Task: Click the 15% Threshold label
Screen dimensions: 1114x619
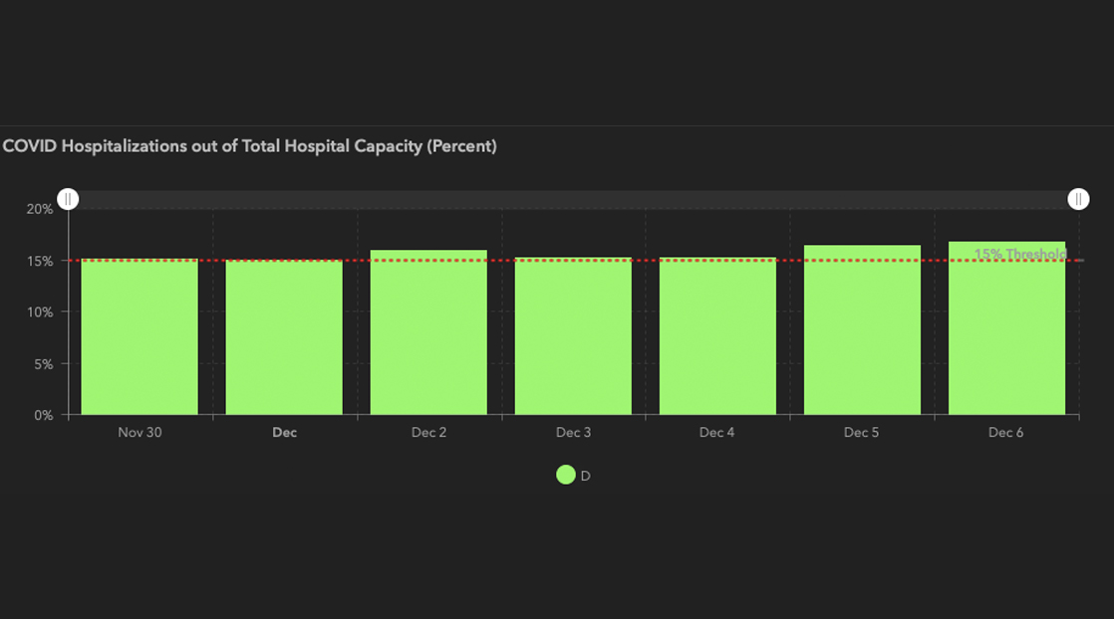Action: tap(1020, 254)
